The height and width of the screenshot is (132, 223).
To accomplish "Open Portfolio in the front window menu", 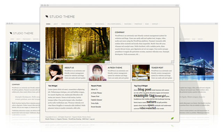I will tap(138, 24).
